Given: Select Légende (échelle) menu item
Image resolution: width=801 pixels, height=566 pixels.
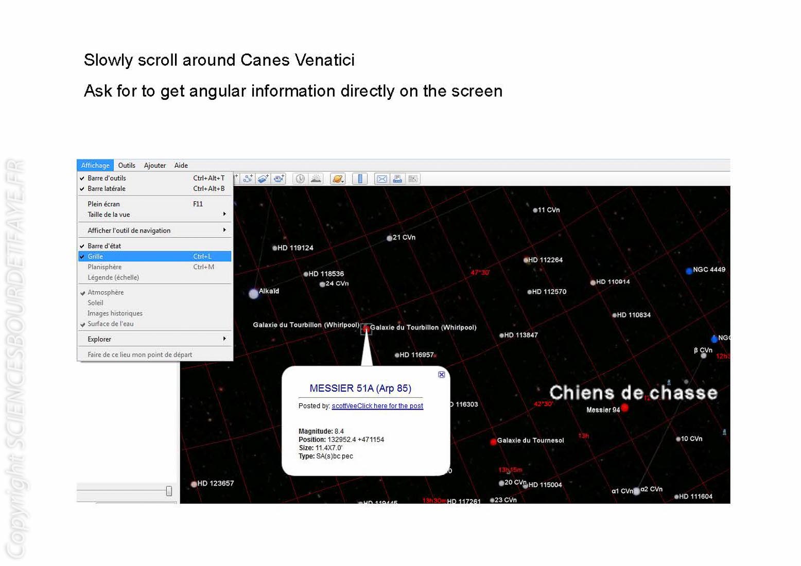Looking at the screenshot, I should (x=154, y=277).
